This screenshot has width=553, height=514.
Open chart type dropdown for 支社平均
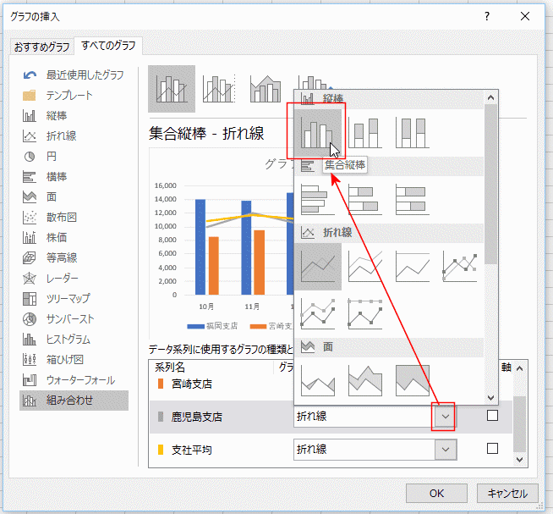445,450
